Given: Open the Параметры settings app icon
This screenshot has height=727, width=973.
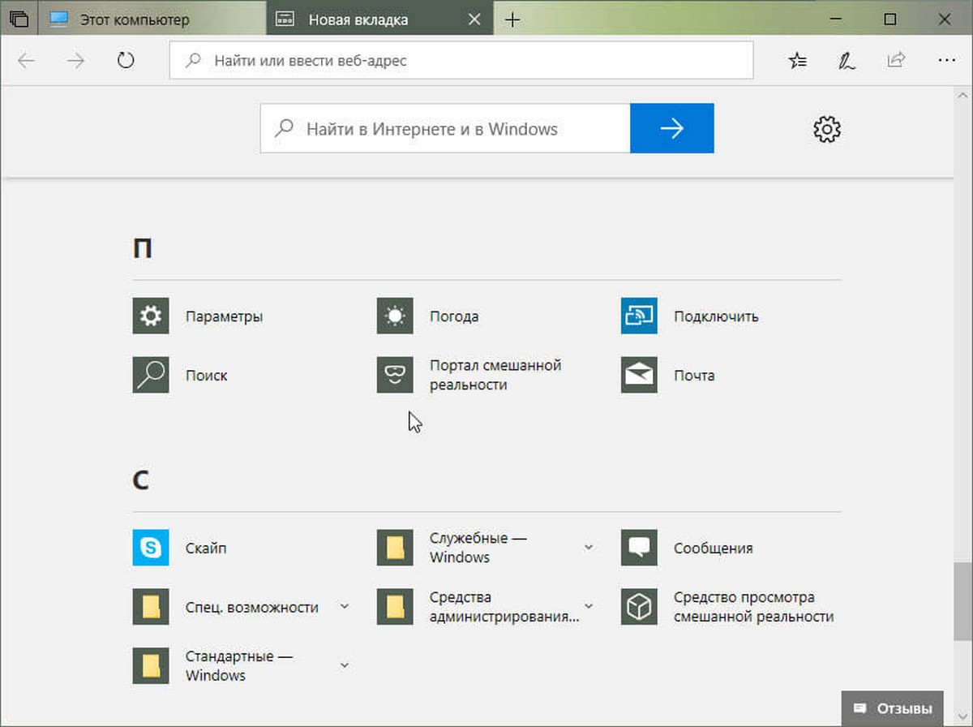Looking at the screenshot, I should click(151, 316).
